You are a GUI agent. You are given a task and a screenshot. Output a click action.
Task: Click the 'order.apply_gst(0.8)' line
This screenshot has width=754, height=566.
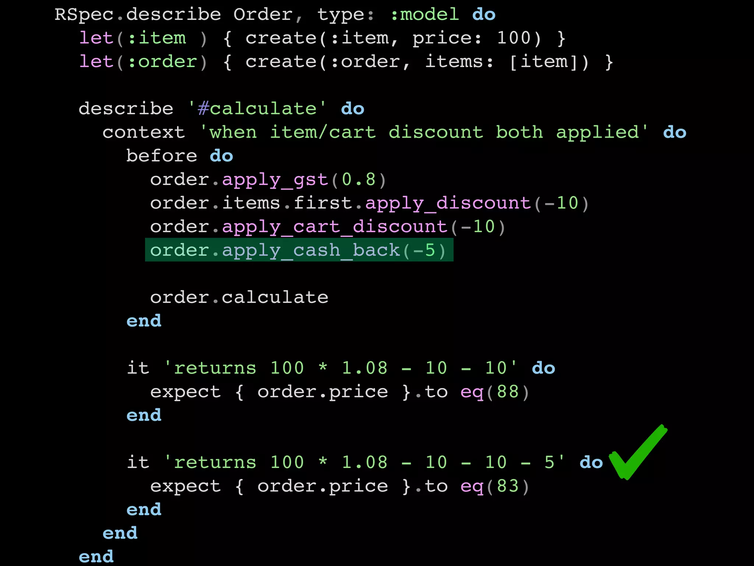point(268,180)
